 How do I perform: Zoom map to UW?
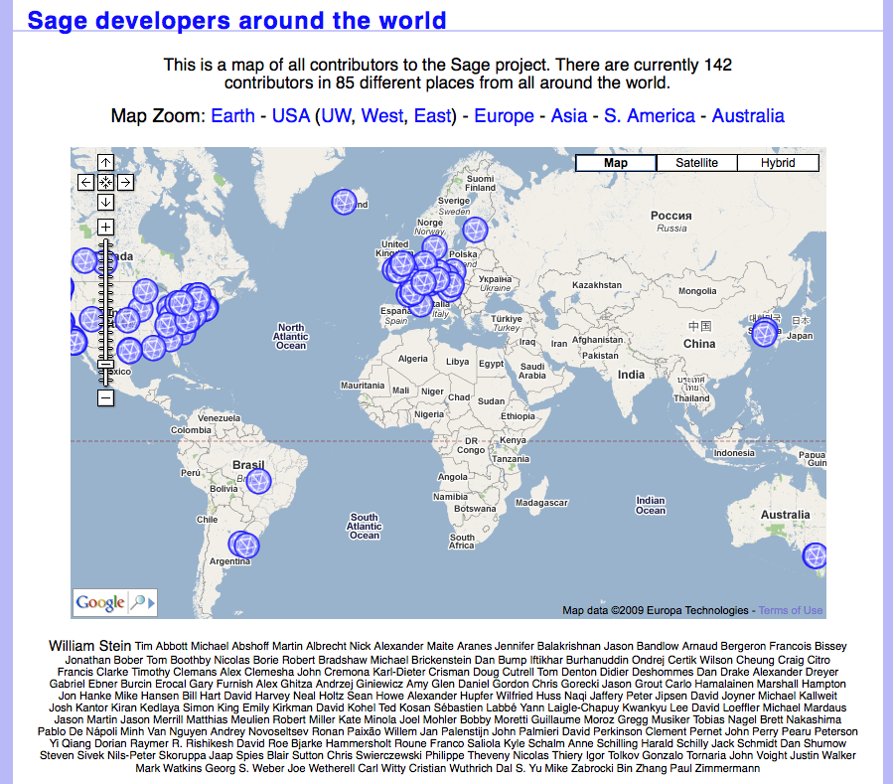point(337,115)
